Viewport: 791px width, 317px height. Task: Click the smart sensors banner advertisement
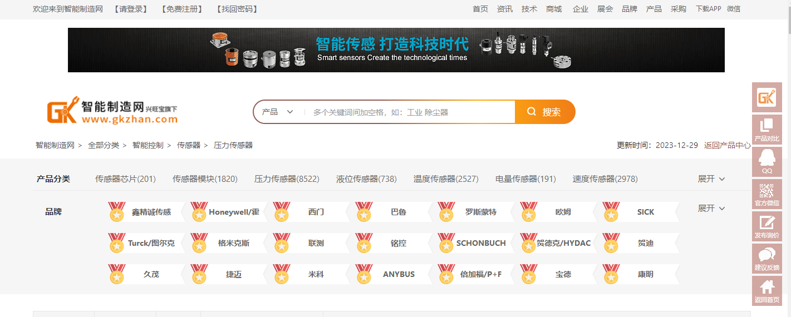(x=396, y=50)
